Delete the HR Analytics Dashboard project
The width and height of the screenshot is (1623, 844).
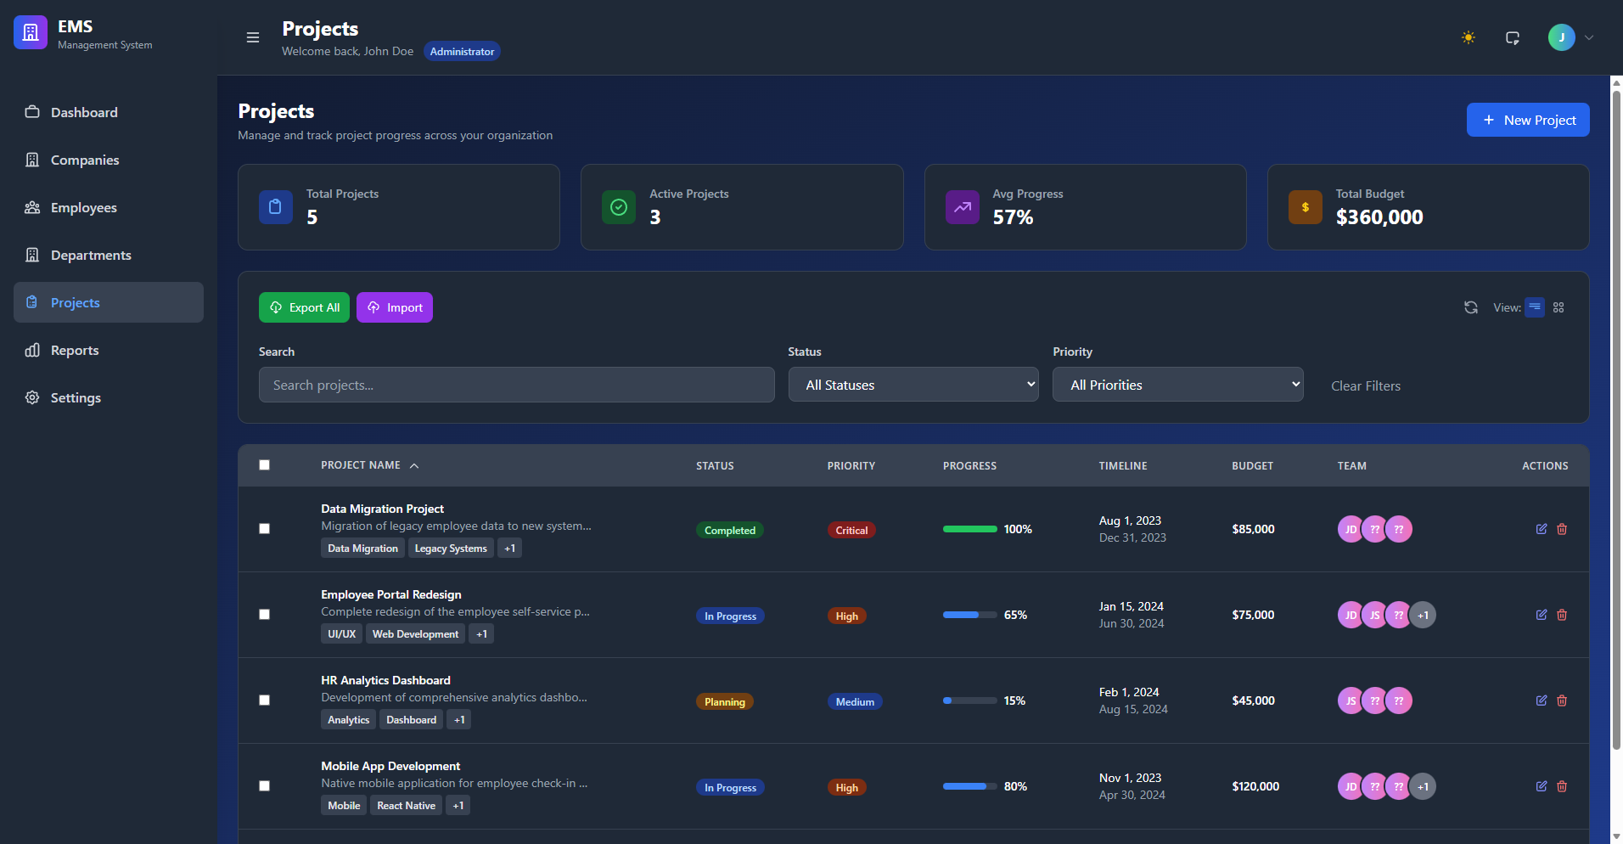click(1562, 701)
